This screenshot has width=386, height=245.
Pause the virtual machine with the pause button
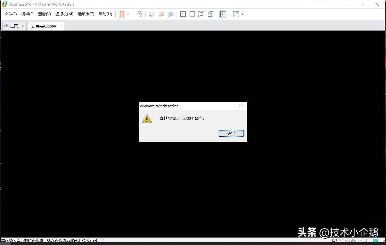pos(122,14)
